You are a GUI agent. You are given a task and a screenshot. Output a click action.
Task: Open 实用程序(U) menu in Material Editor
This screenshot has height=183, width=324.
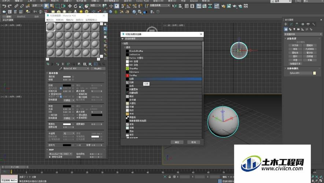[x=91, y=20]
